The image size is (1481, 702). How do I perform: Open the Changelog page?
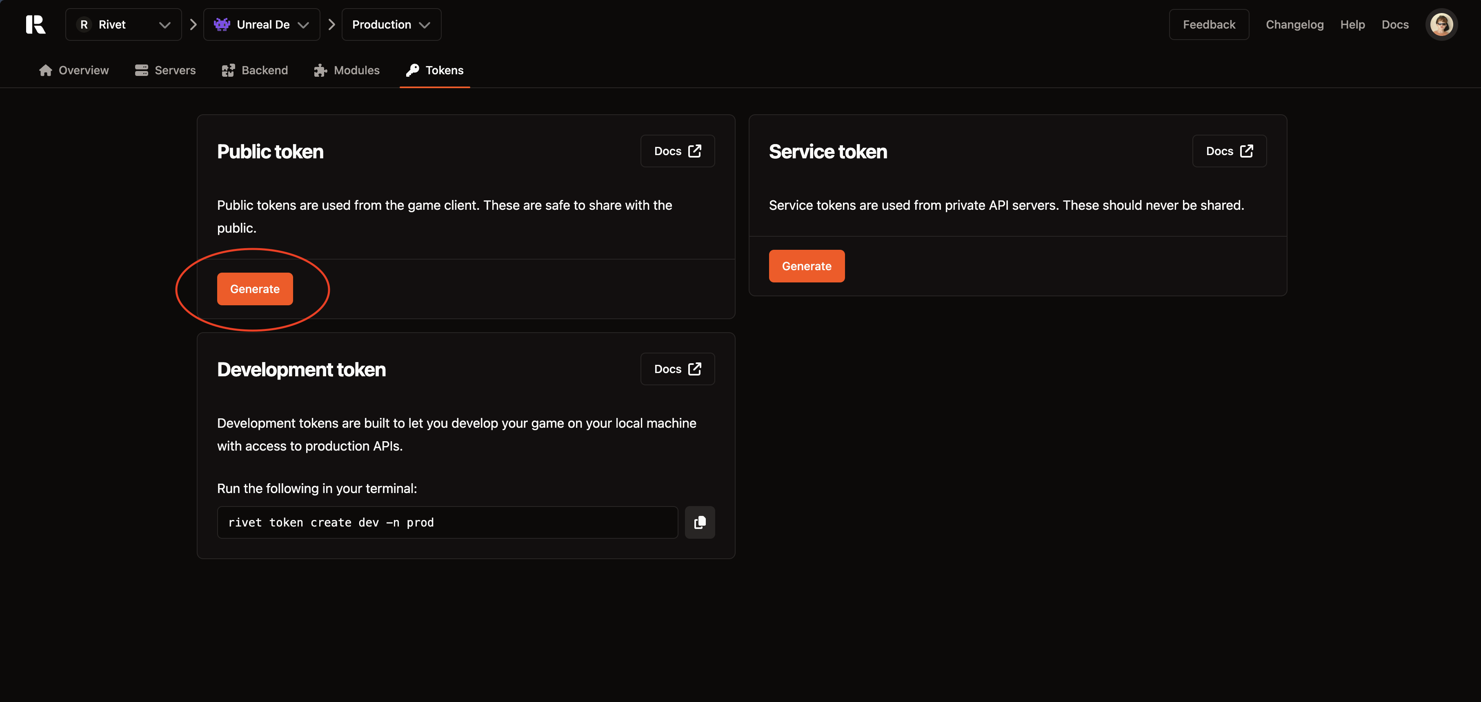[1295, 24]
